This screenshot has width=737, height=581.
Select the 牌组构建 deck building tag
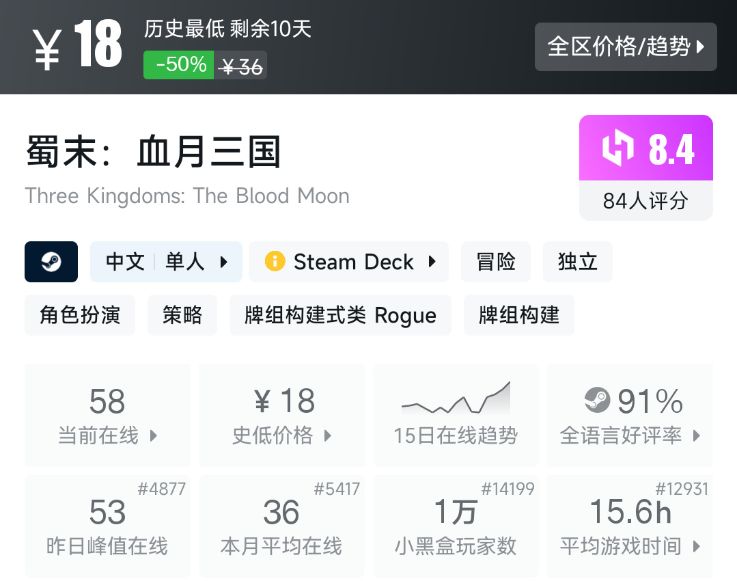519,315
